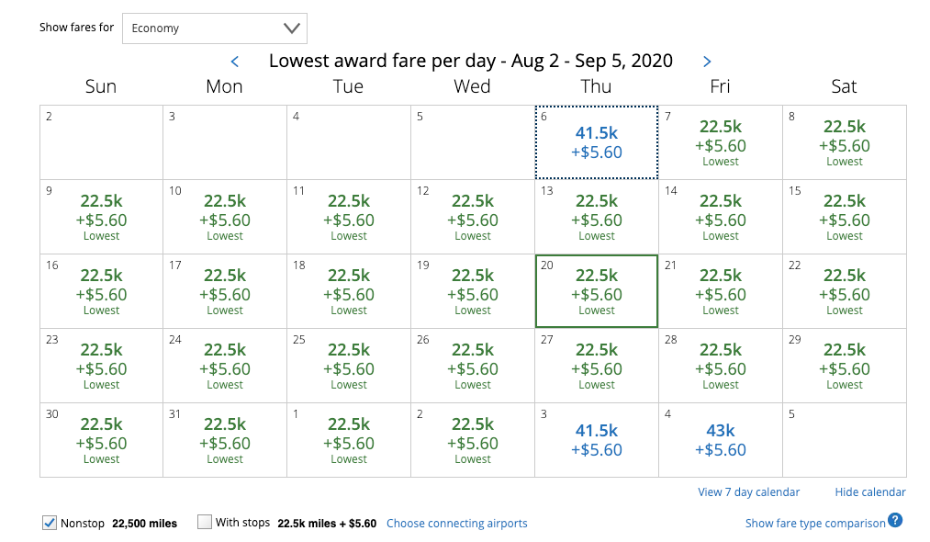Image resolution: width=930 pixels, height=542 pixels.
Task: Open View 7 day calendar link
Action: pyautogui.click(x=748, y=492)
